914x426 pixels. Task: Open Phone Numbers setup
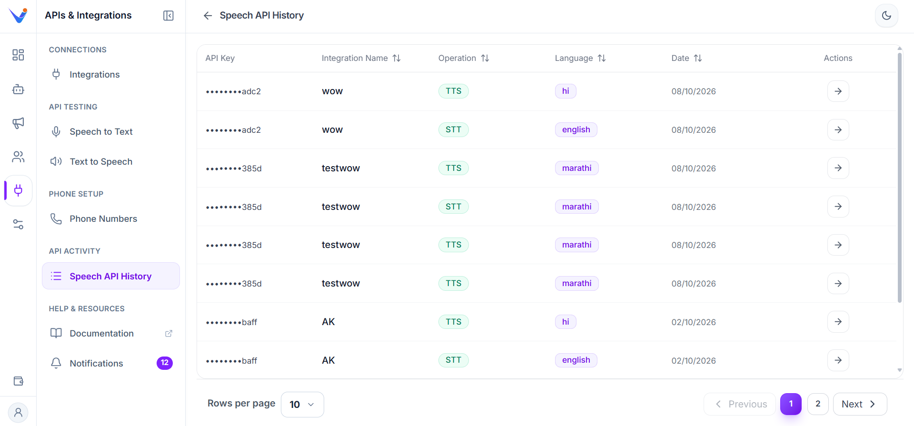pos(111,218)
